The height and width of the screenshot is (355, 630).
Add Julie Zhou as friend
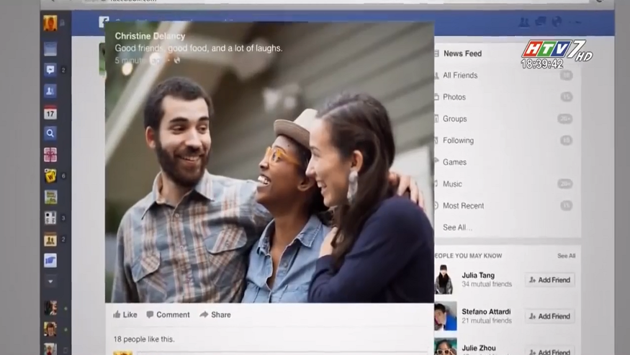tap(549, 351)
